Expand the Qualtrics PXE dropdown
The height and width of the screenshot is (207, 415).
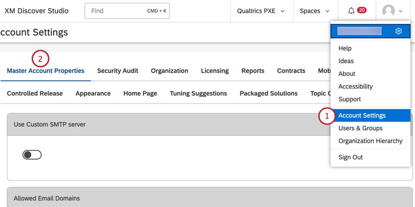click(x=261, y=11)
